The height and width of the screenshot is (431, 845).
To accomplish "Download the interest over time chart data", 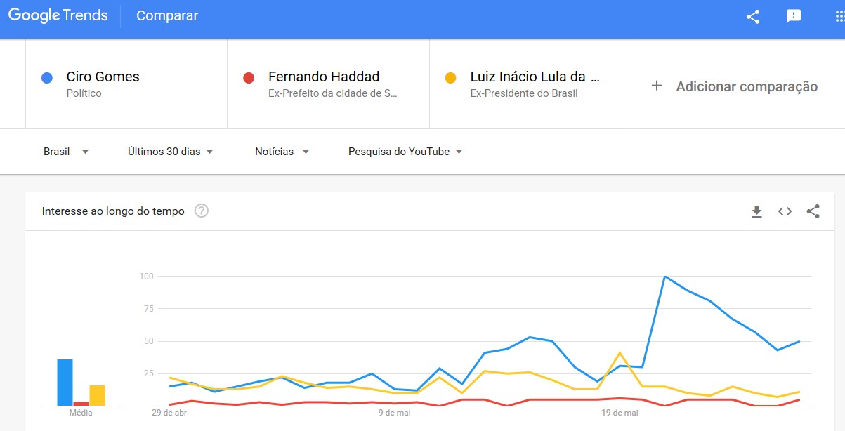I will pos(756,211).
